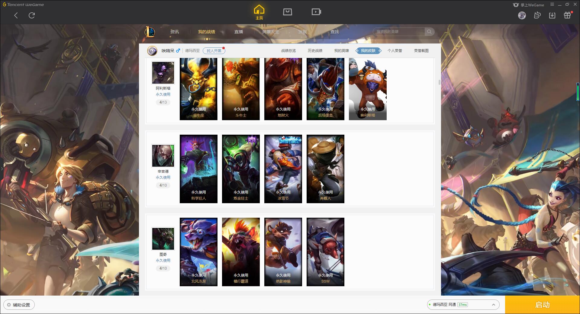Focus the hero search input field
The image size is (580, 314).
tap(399, 32)
